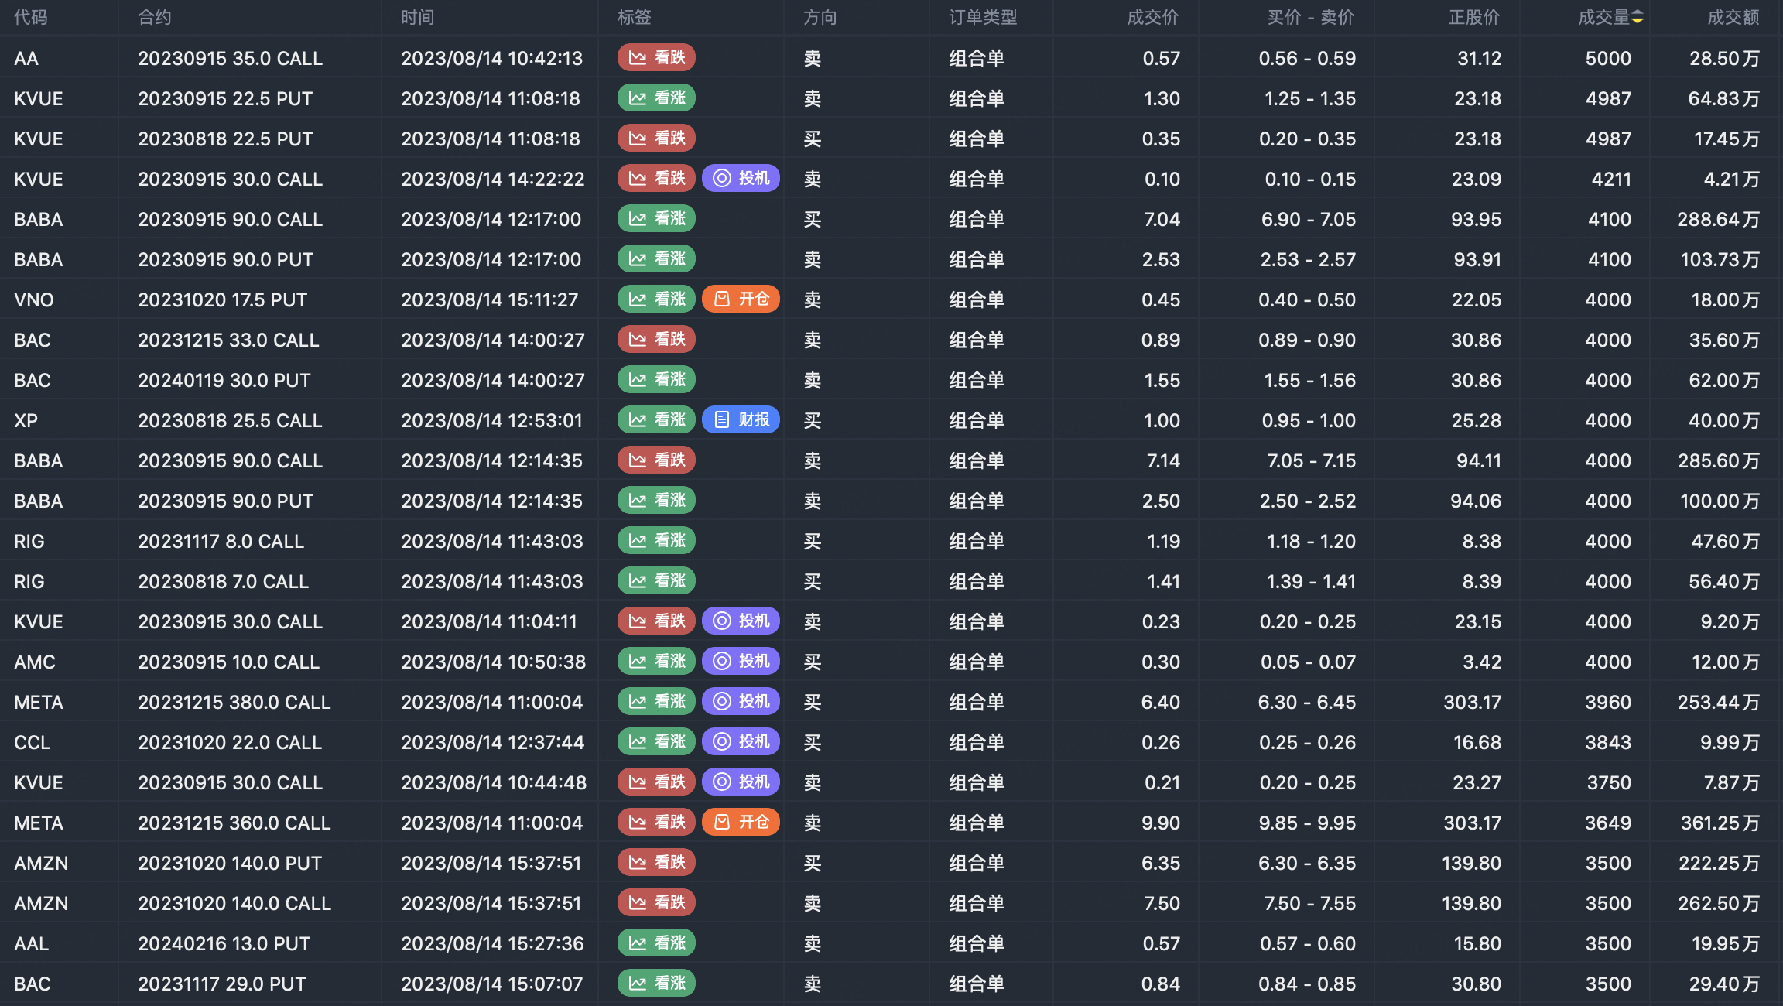Click the 看涨 tag on XP row
The image size is (1783, 1006).
tap(656, 420)
